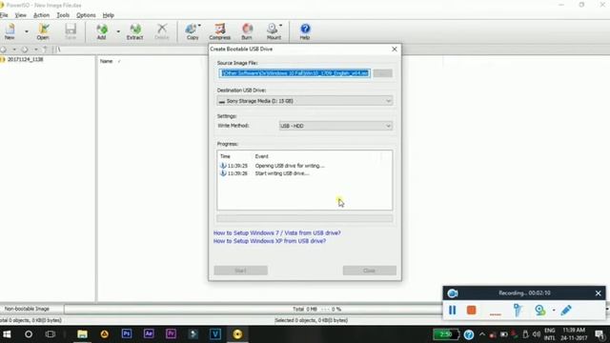Expand the Forward history dropdown arrow
This screenshot has height=343, width=610.
click(36, 50)
